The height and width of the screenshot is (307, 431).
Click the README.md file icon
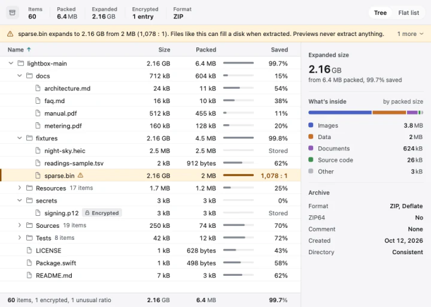(x=29, y=275)
